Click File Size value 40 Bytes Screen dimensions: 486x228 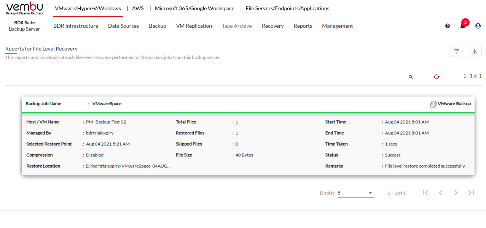click(244, 155)
